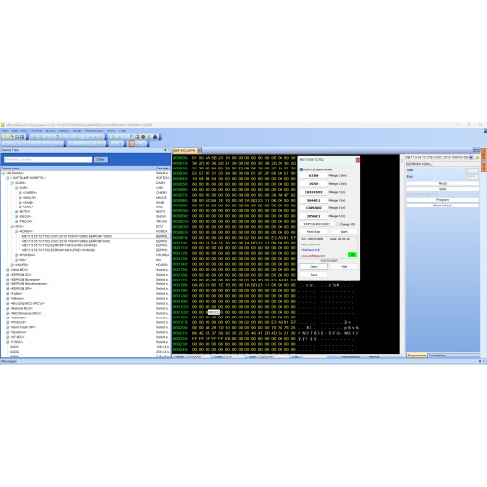This screenshot has width=487, height=487.
Task: Switch to the Connections tab
Action: 437,356
